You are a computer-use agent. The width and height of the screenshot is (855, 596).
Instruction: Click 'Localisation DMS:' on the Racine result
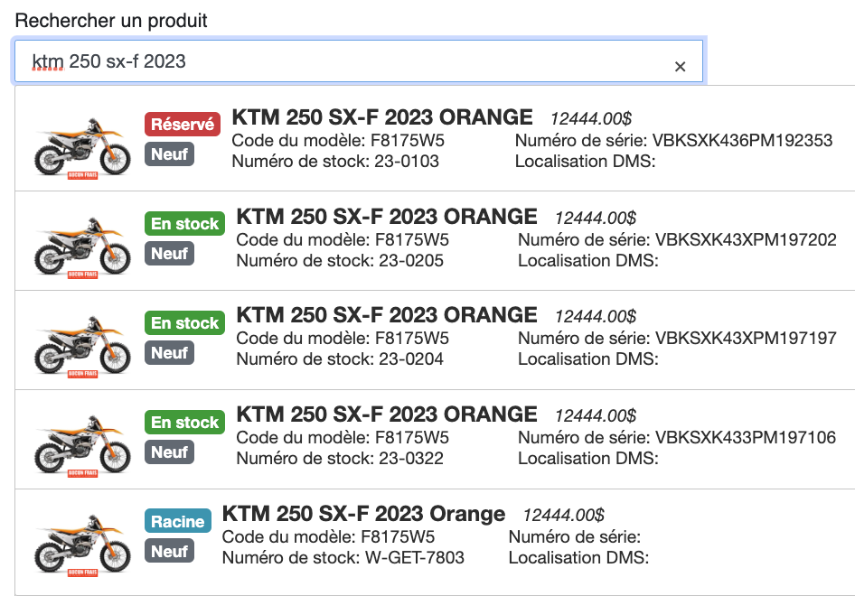tap(578, 558)
